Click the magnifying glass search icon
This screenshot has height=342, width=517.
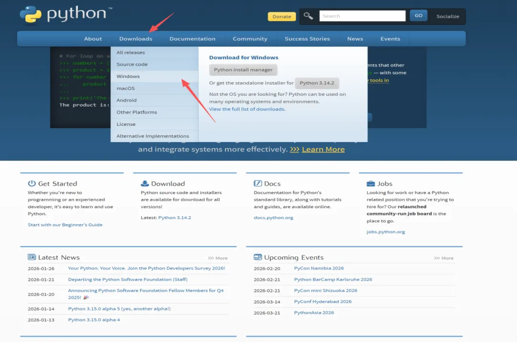[308, 16]
